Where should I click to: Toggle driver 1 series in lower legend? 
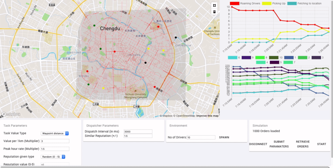(x=290, y=58)
